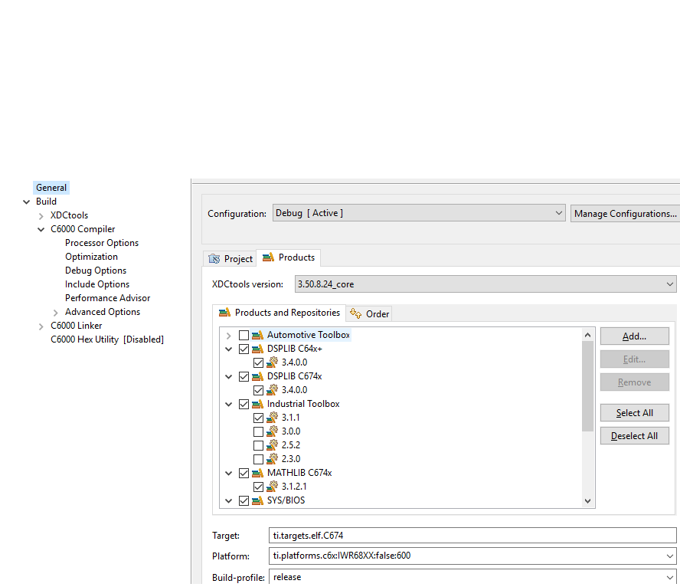Screen dimensions: 680x587
Task: Open the Build-profile dropdown
Action: (472, 577)
